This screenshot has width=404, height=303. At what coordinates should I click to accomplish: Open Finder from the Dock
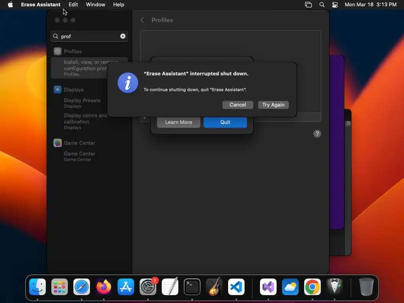(x=37, y=287)
